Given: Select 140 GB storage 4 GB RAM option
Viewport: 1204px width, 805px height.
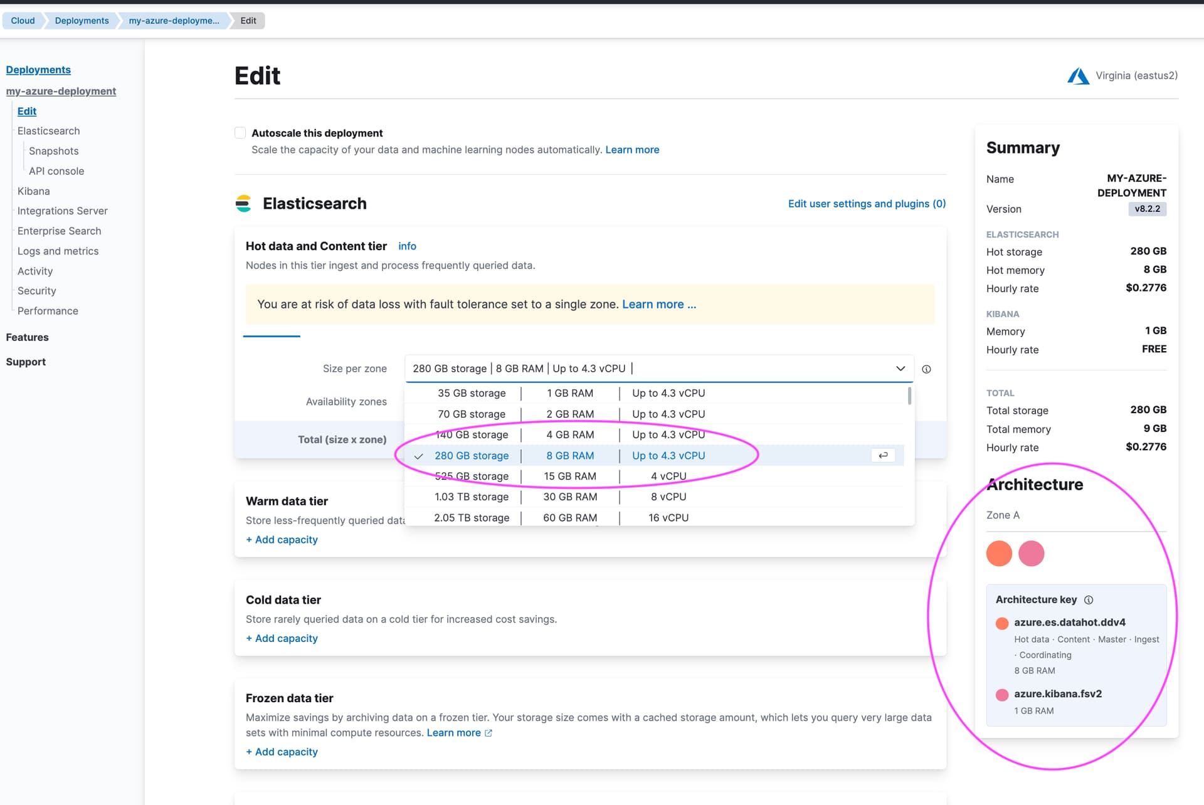Looking at the screenshot, I should 654,435.
